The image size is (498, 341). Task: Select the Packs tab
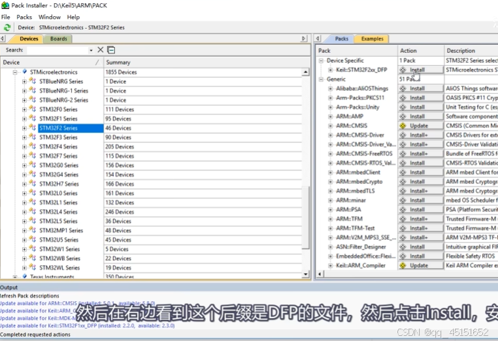tap(341, 38)
